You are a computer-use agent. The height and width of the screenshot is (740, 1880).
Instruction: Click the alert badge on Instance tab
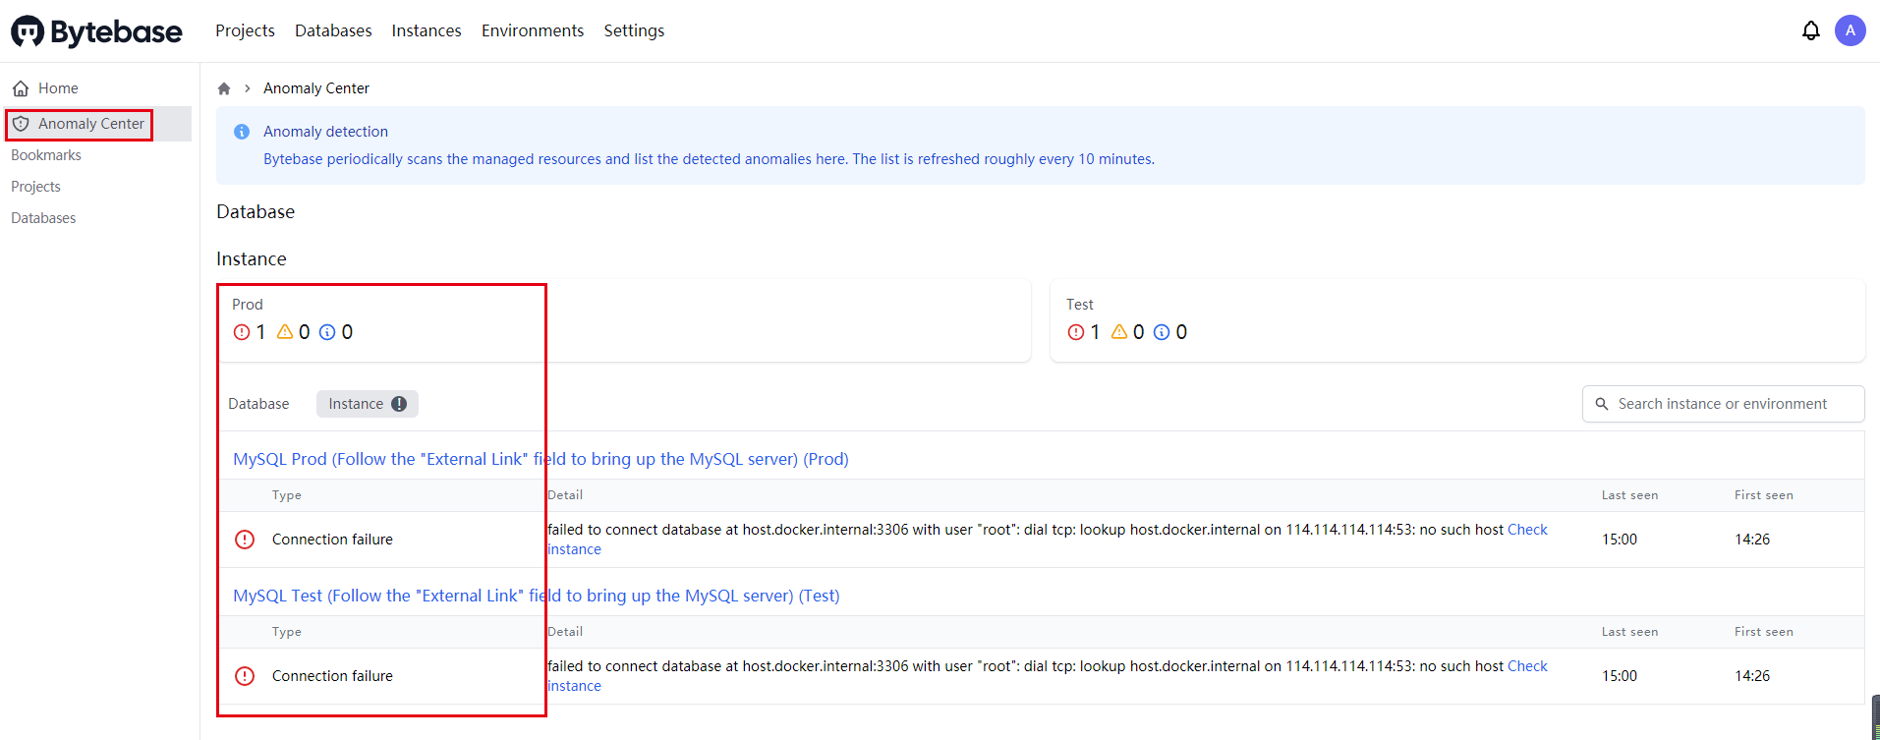[399, 404]
